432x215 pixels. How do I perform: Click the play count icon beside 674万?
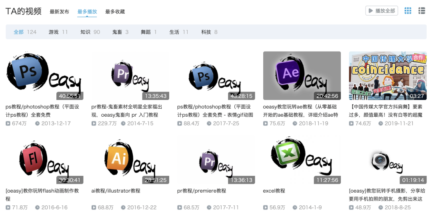click(8, 123)
